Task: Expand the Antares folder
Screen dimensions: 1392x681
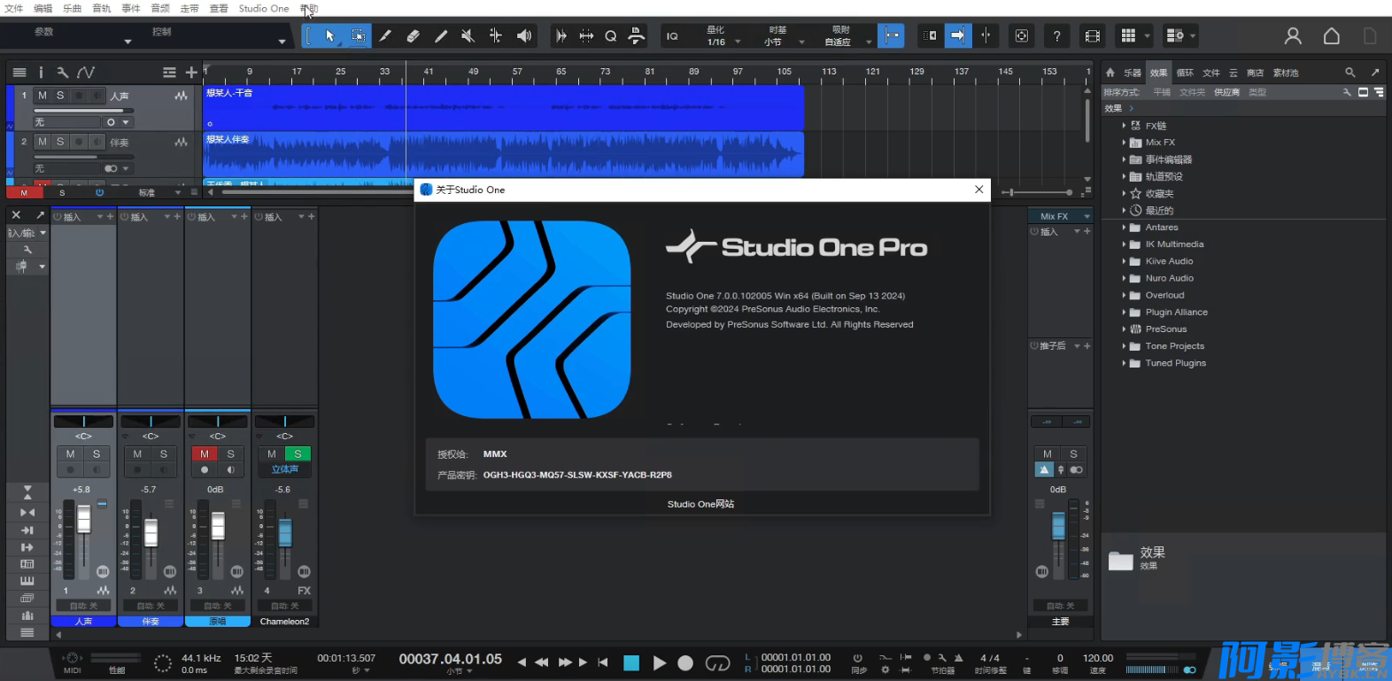Action: [1124, 228]
